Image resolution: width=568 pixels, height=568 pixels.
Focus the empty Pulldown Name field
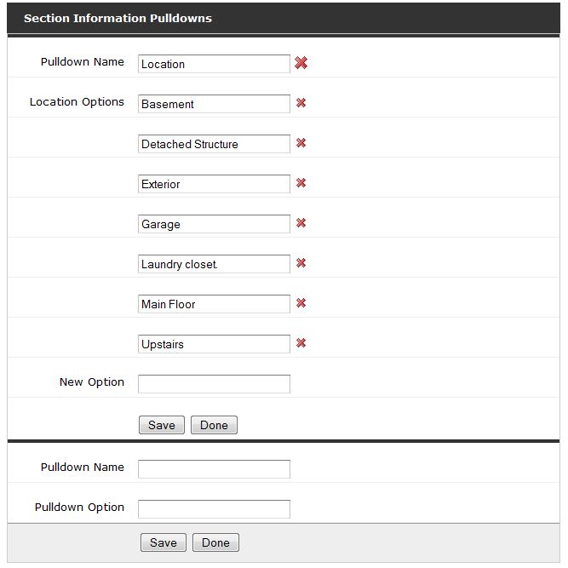[x=214, y=469]
